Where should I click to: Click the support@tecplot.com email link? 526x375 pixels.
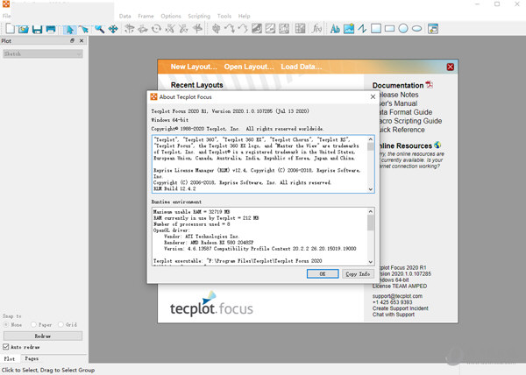coord(397,296)
